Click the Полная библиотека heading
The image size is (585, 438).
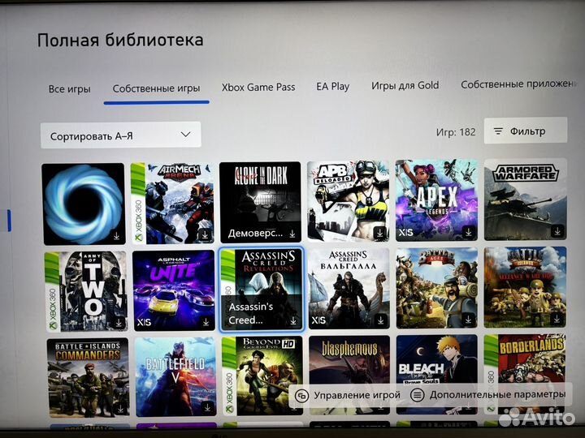point(120,41)
